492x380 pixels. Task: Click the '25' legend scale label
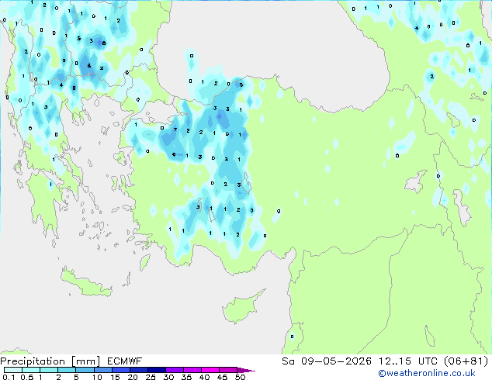[x=151, y=377]
